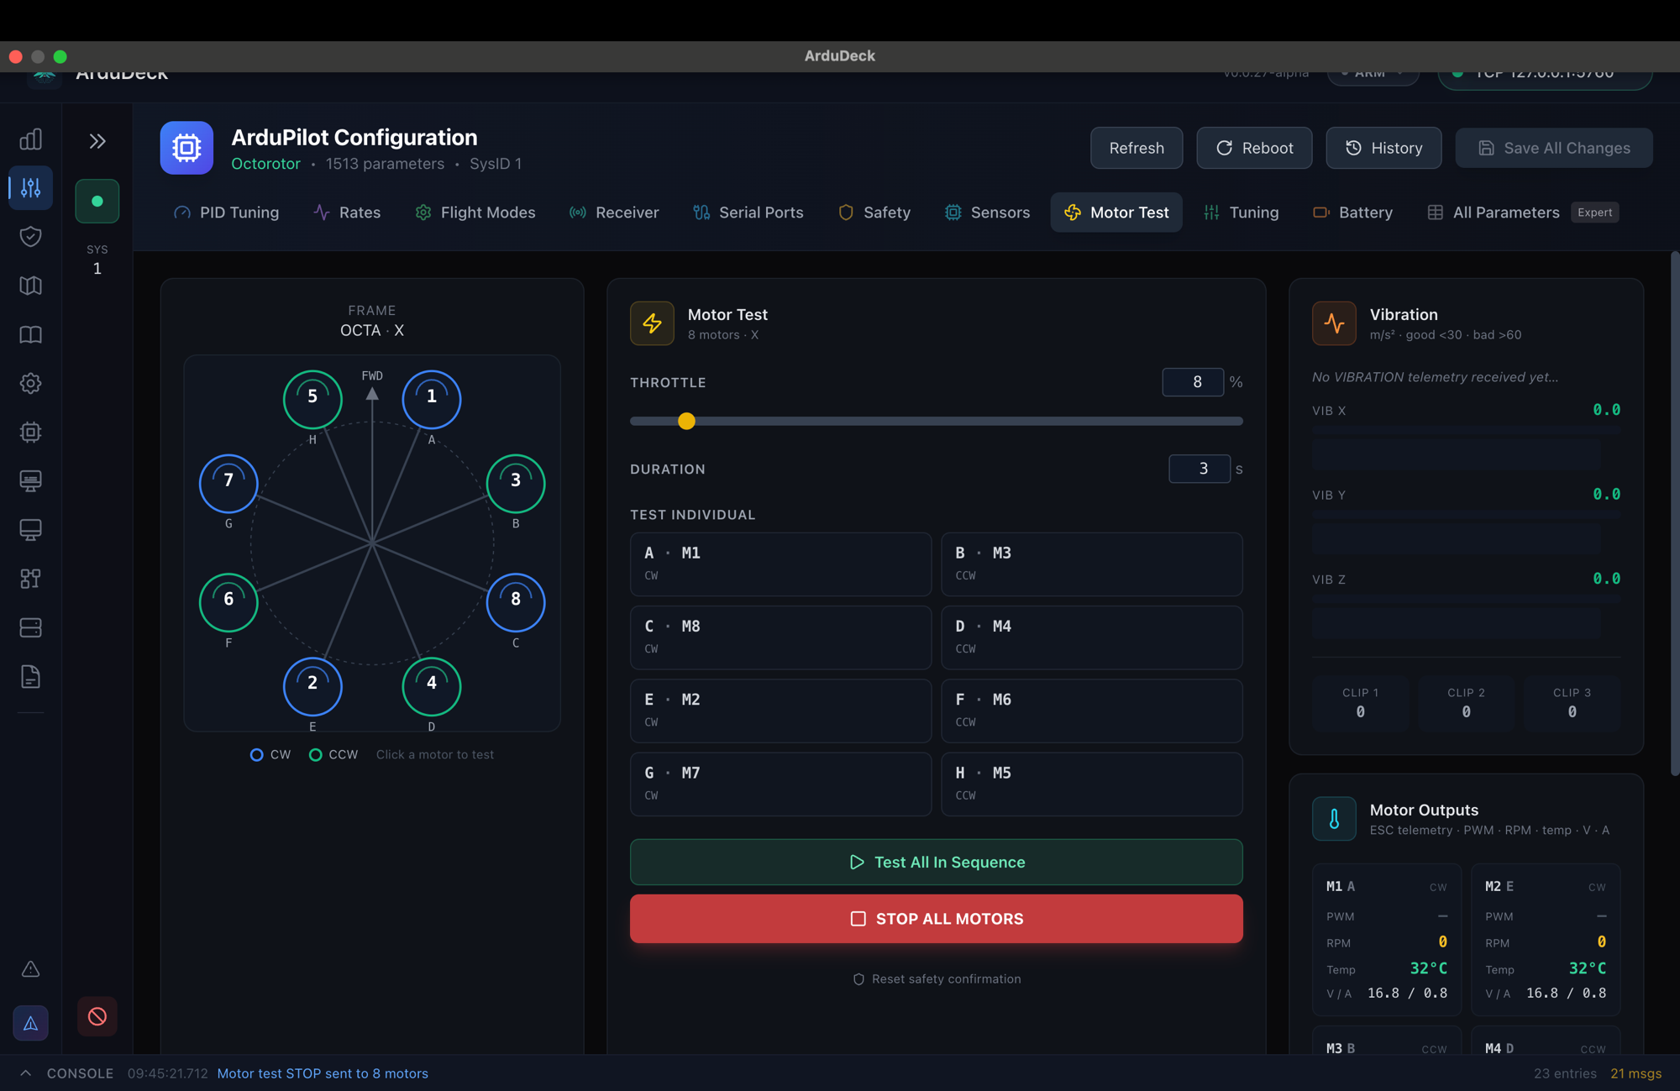Select the bar chart sidebar icon

pos(30,139)
